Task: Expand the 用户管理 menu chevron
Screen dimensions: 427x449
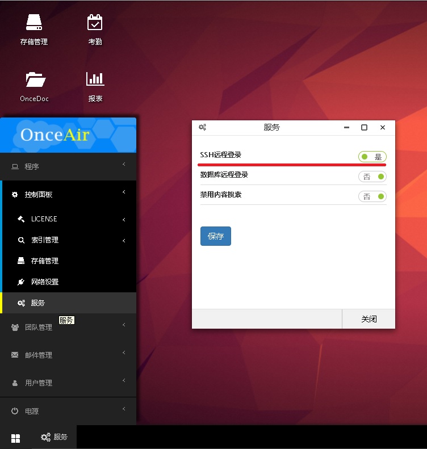Action: click(x=124, y=380)
